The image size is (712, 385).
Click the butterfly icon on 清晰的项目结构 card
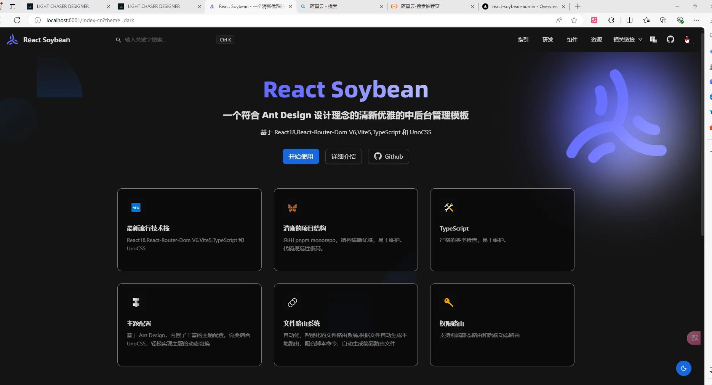293,208
